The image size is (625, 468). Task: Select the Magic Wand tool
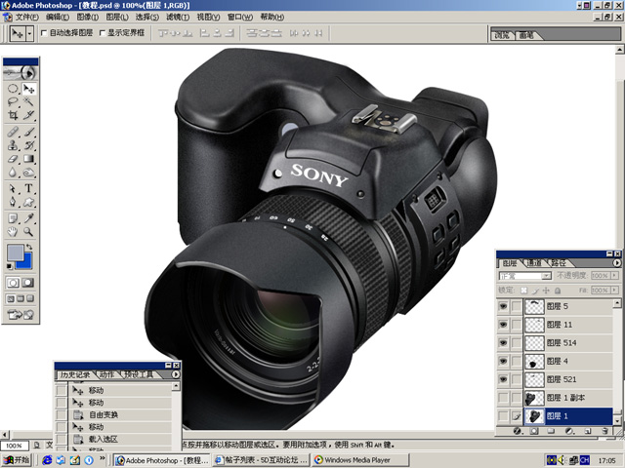click(x=28, y=101)
